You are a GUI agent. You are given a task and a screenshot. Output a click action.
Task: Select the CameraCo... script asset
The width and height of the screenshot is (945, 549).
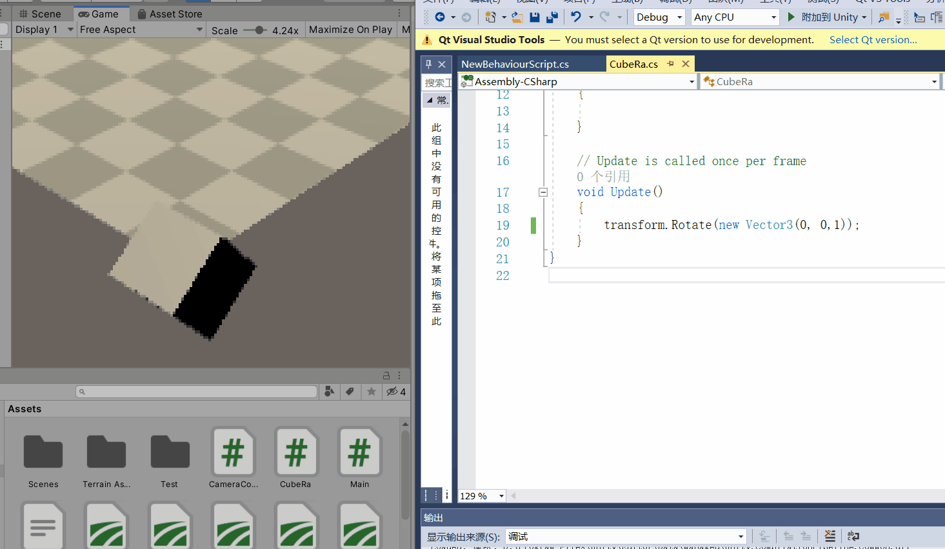234,459
